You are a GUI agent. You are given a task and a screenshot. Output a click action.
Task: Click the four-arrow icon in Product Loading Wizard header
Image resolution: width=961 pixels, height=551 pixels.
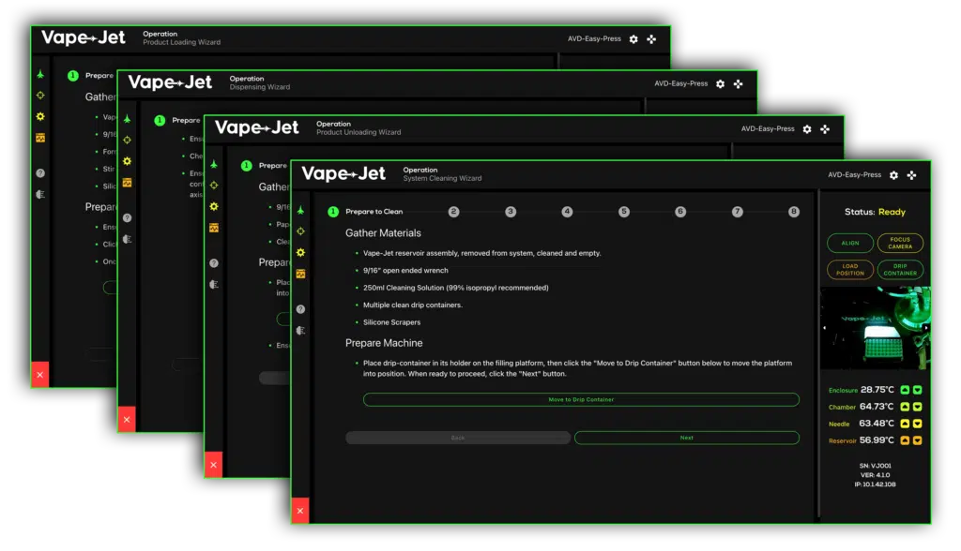point(651,39)
